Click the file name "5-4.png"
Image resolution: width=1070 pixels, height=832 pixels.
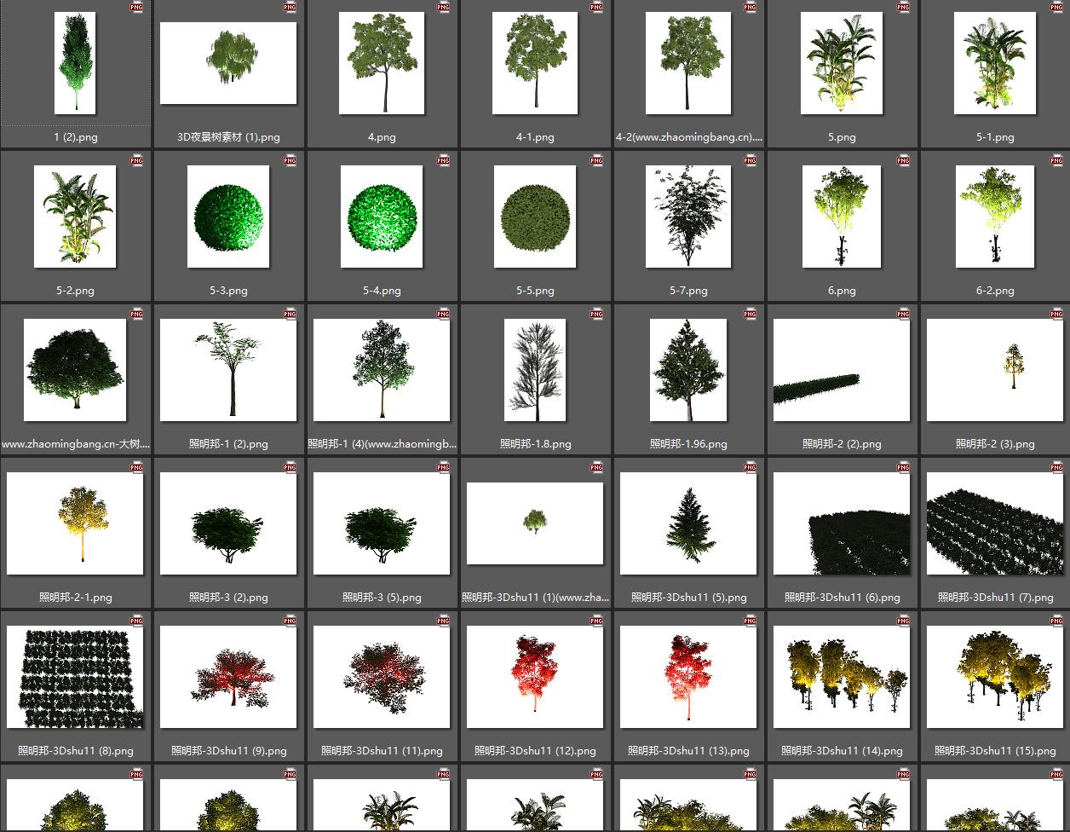[x=382, y=291]
